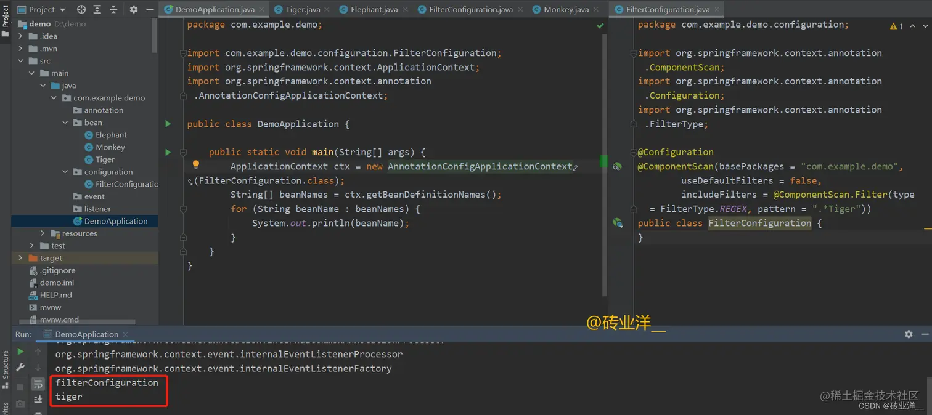Switch to Tiger.java tab
Screen dimensions: 932x415
click(x=302, y=9)
